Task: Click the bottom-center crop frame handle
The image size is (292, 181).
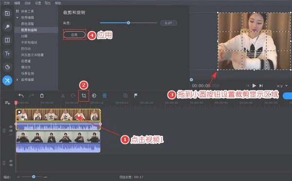Action: click(255, 70)
